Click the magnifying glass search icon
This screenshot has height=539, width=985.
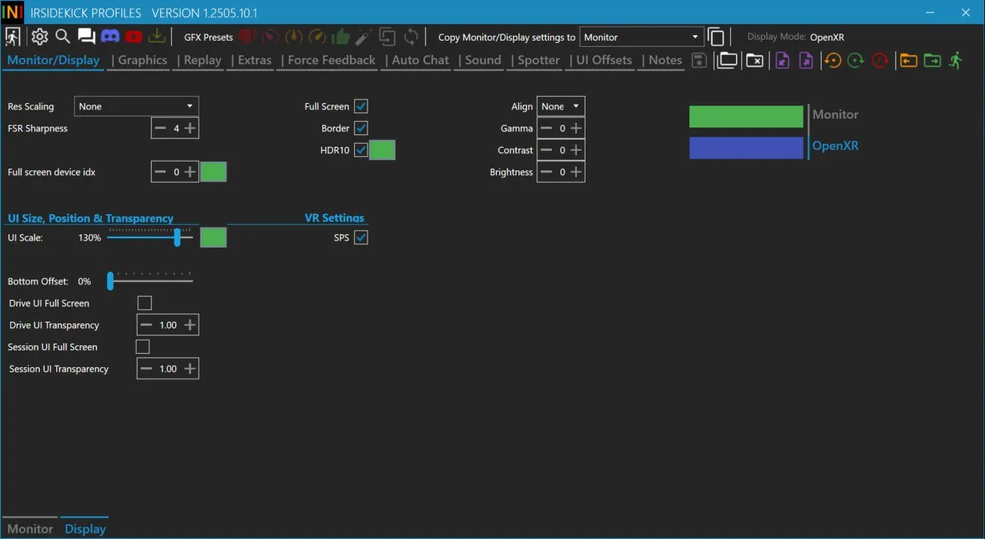(x=63, y=36)
